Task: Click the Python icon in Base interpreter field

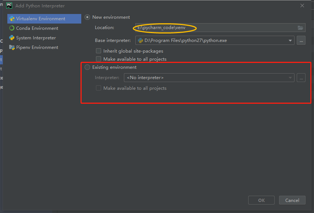Action: pyautogui.click(x=140, y=40)
